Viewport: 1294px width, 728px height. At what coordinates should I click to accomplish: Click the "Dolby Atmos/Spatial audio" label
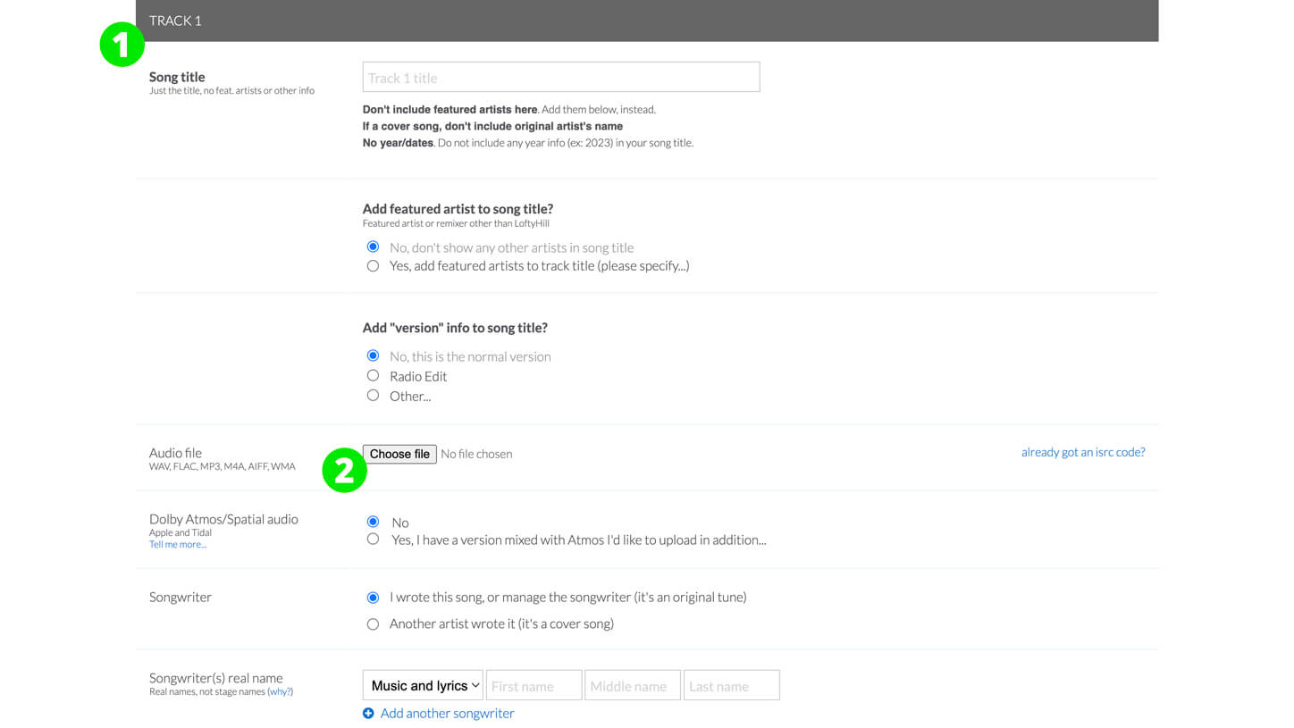pyautogui.click(x=223, y=519)
